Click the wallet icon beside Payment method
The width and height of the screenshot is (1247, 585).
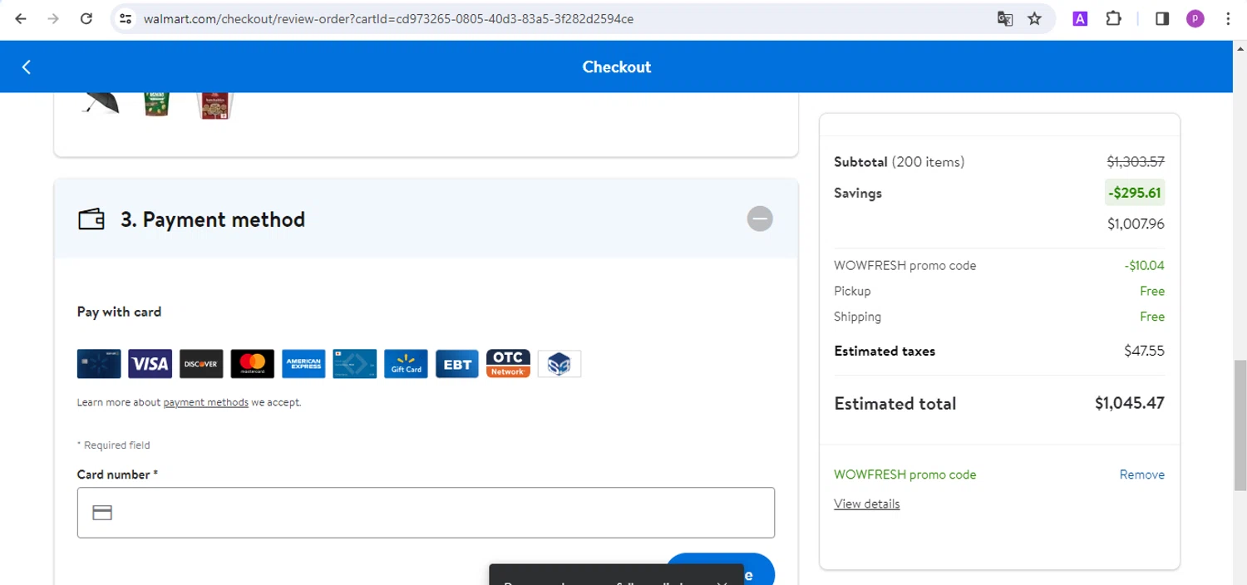tap(91, 219)
